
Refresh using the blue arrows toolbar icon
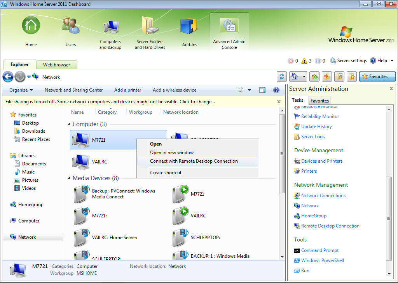(281, 76)
